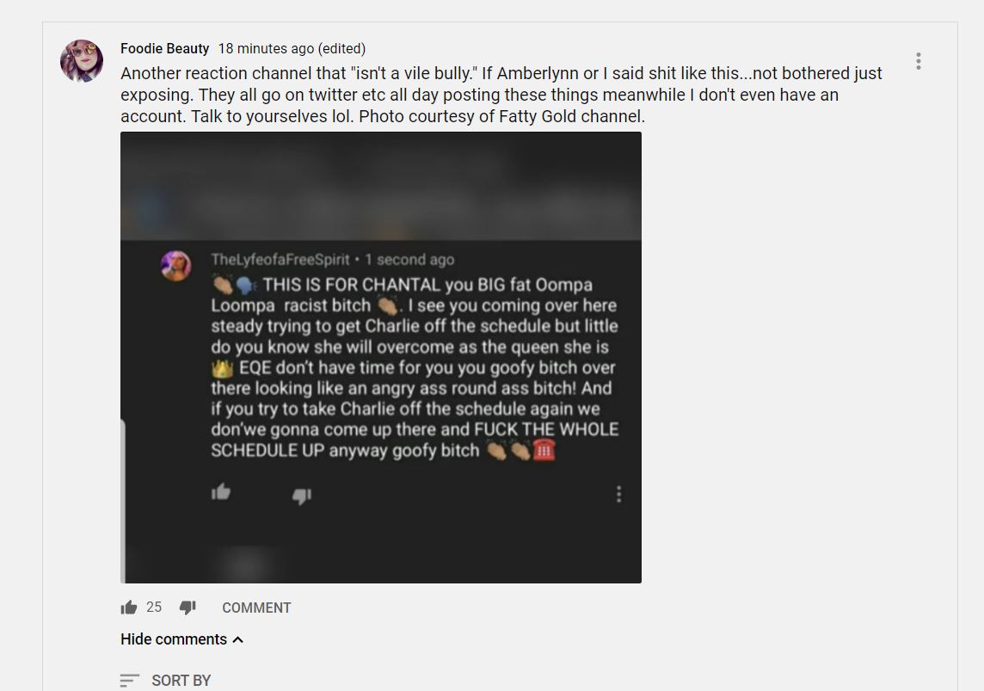984x691 pixels.
Task: Open the SORT BY dropdown
Action: click(166, 681)
